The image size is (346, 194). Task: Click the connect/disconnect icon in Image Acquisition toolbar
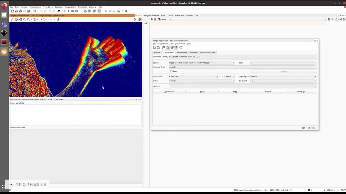(x=168, y=47)
